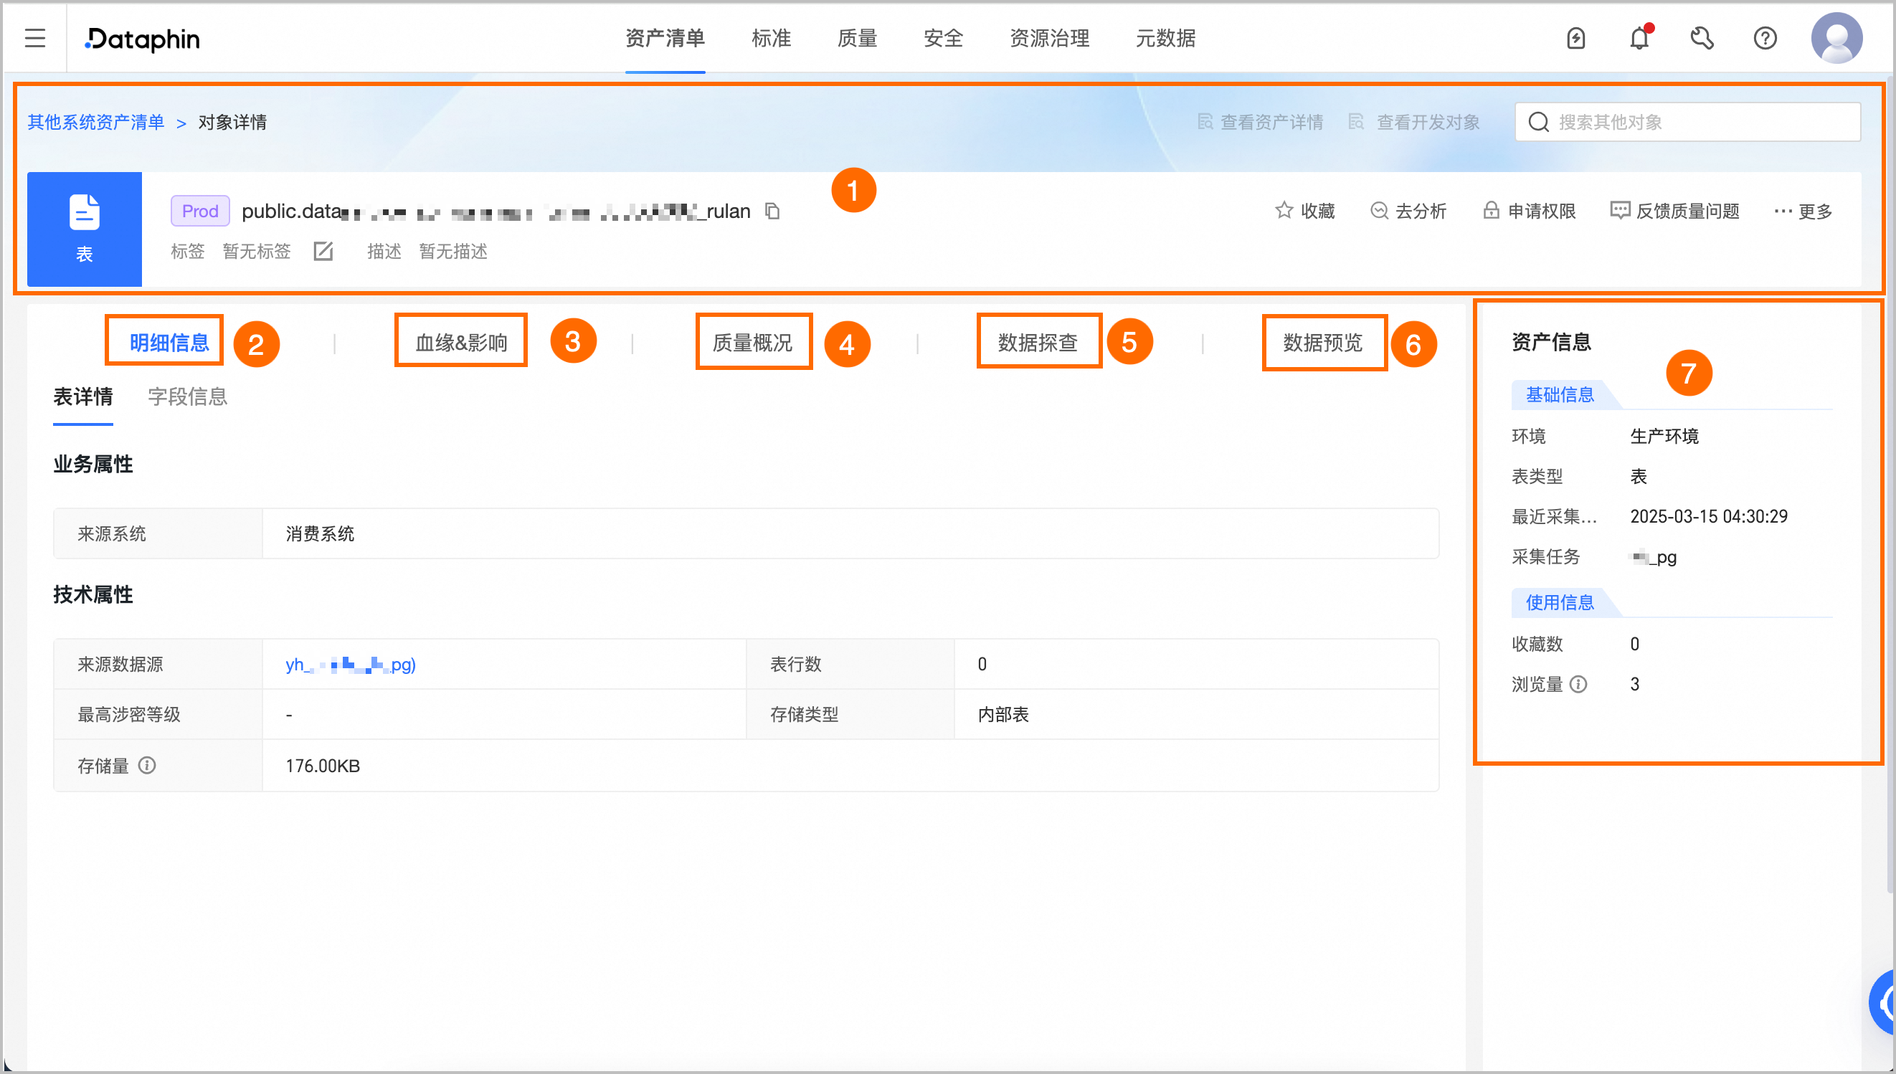Screen dimensions: 1896x1074
Task: Click the 176.00KB storage value
Action: [x=323, y=766]
